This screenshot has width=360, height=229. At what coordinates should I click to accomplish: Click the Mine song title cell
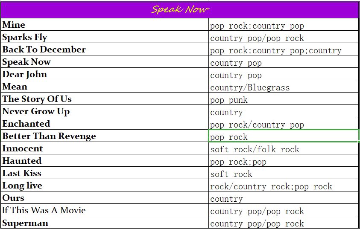click(105, 24)
